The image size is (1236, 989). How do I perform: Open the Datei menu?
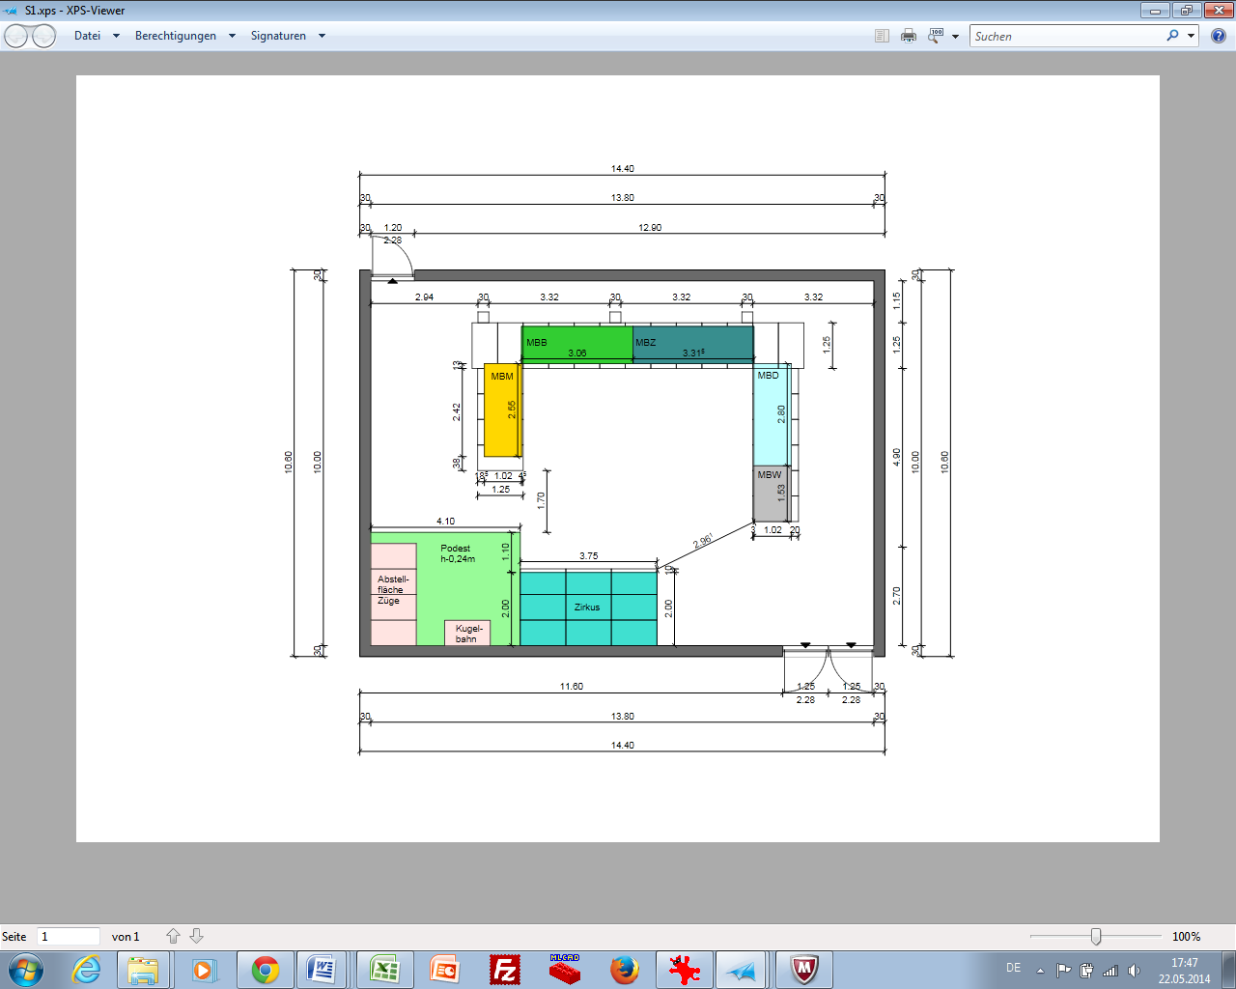point(87,36)
